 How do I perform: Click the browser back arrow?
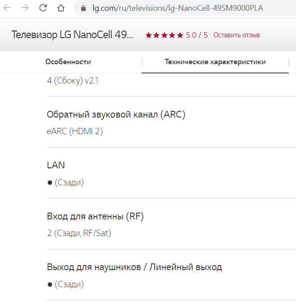(x=7, y=8)
